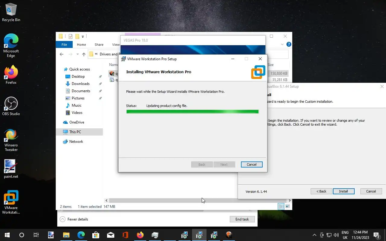
Task: Select OneDrive in navigation pane
Action: tap(77, 122)
